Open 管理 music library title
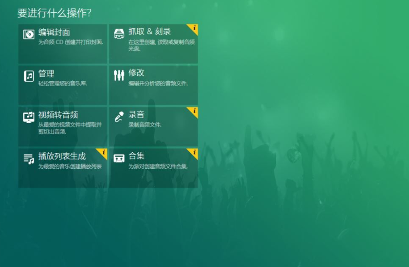This screenshot has height=267, width=409. click(x=47, y=73)
